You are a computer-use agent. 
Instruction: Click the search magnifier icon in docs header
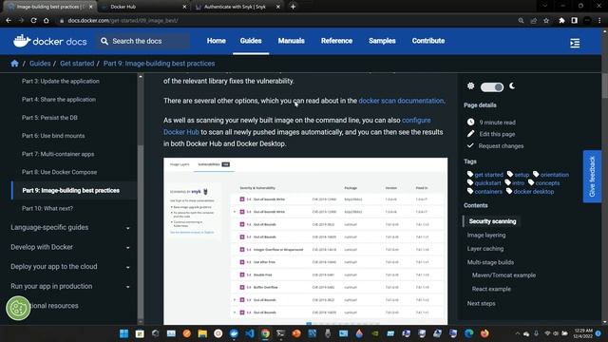tap(104, 41)
